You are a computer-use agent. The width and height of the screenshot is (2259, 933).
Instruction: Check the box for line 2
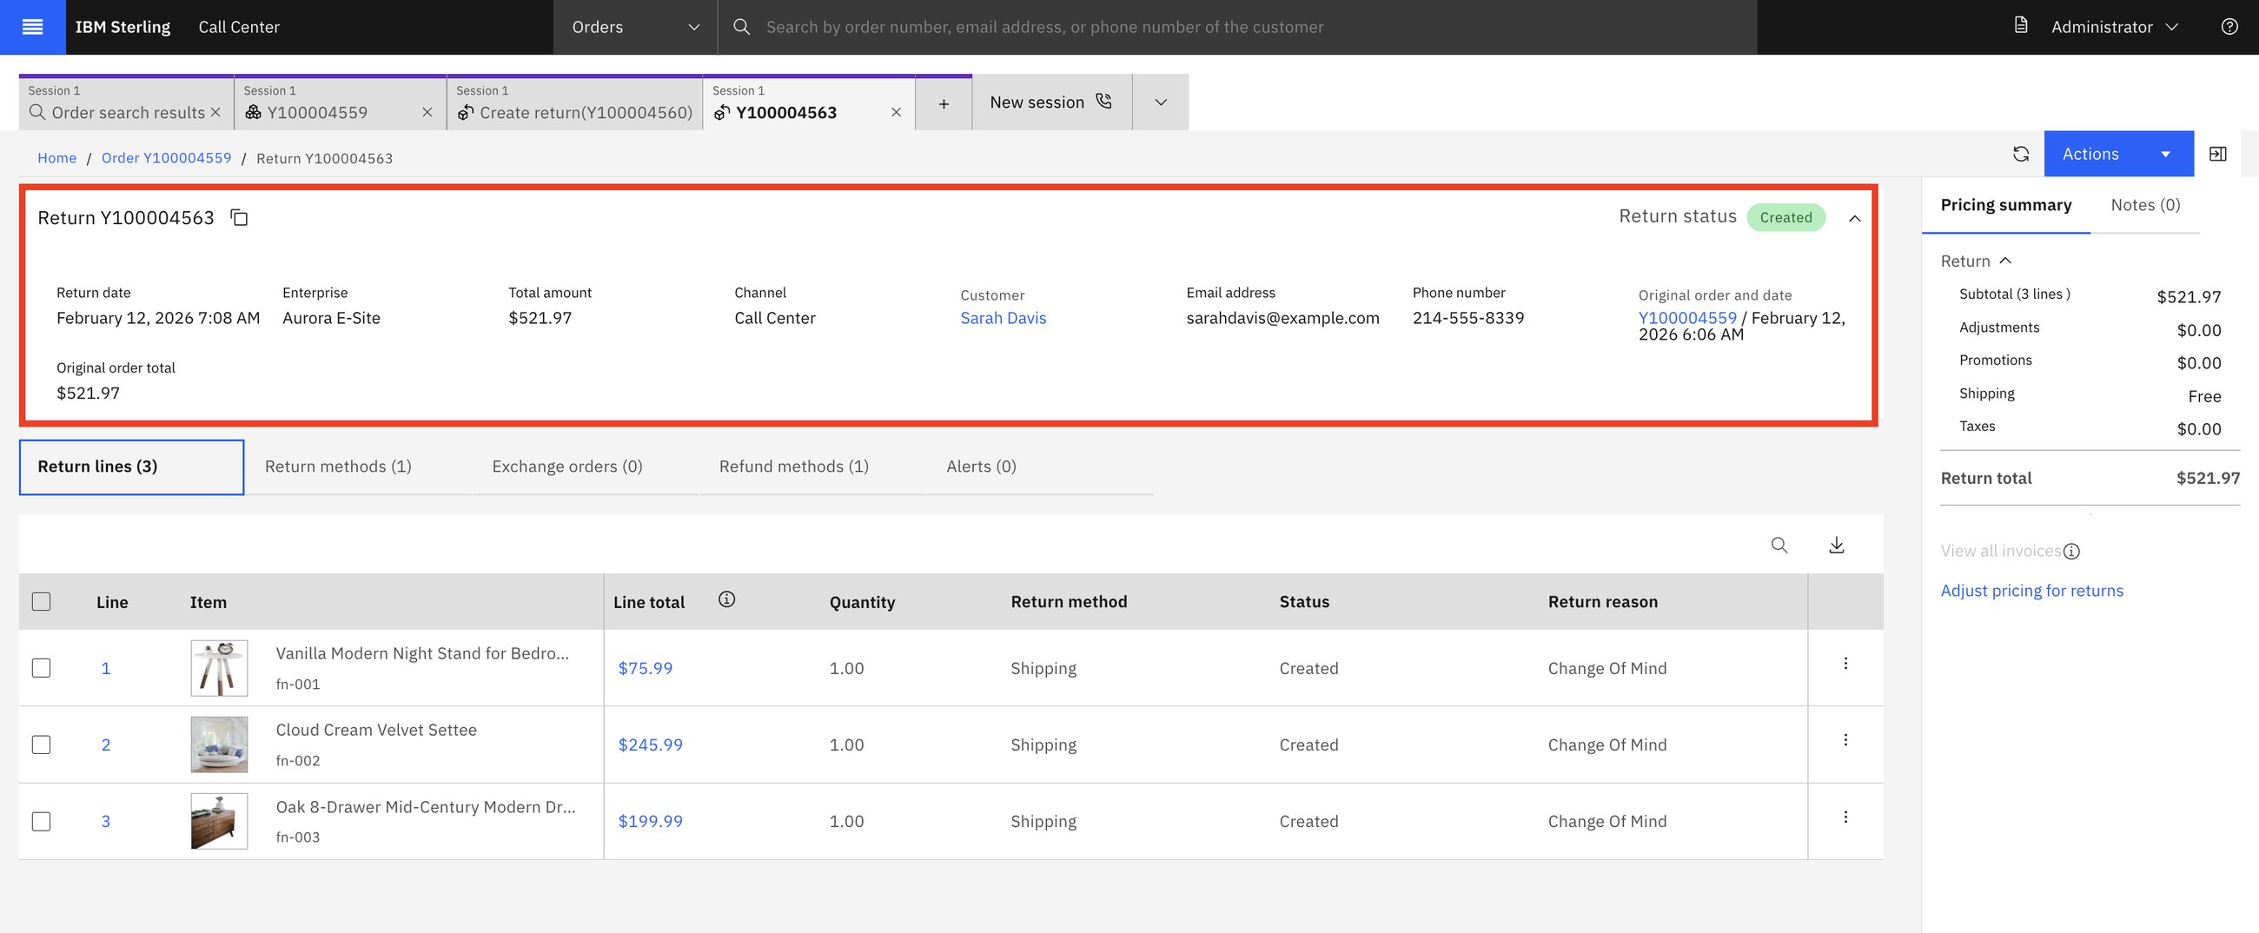coord(41,744)
